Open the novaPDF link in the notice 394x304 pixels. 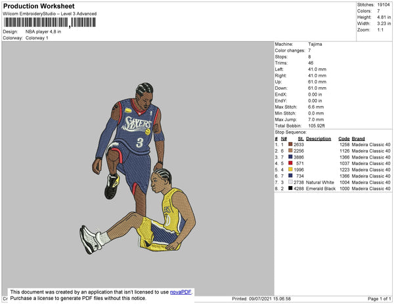(181, 292)
